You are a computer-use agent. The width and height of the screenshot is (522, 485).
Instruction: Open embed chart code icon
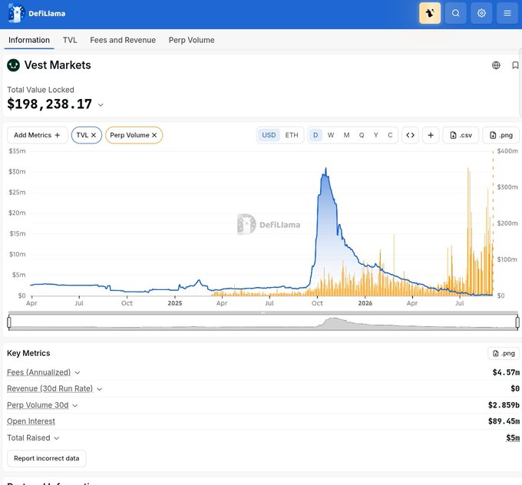[410, 135]
